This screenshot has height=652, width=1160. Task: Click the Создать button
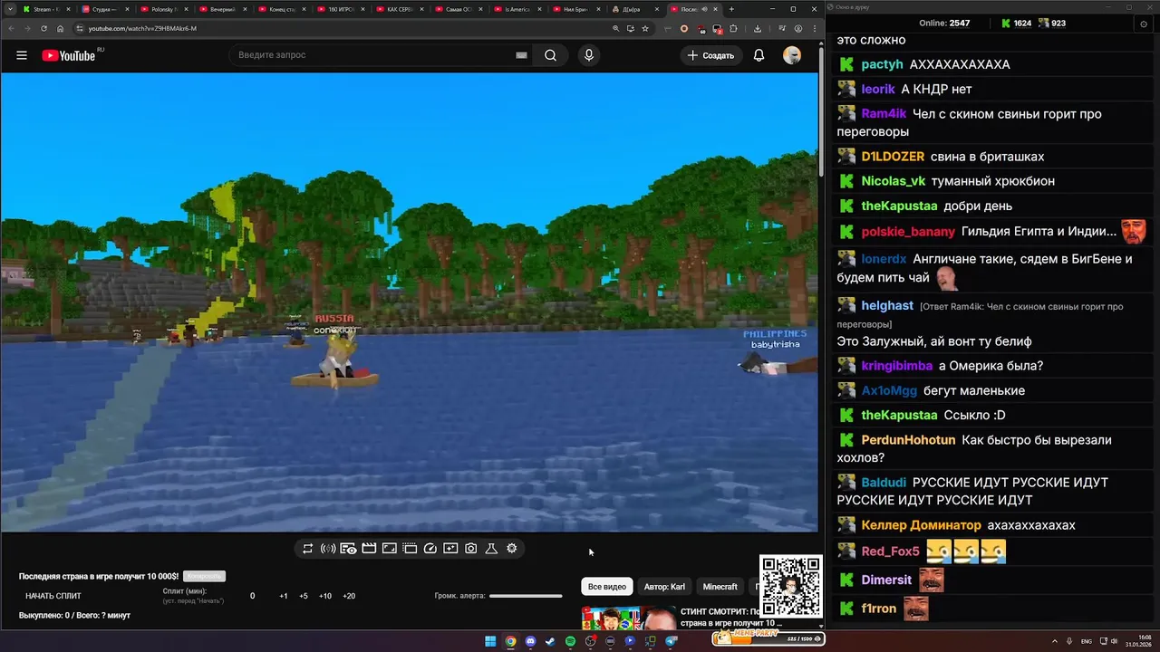point(711,55)
